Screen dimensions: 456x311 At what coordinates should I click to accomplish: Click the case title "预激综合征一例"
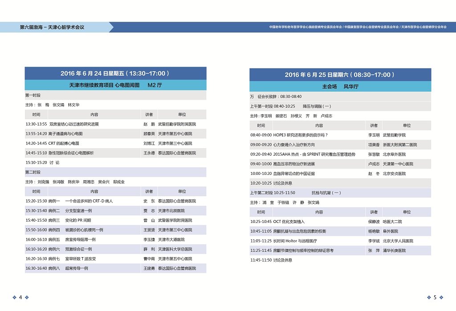[x=78, y=249]
